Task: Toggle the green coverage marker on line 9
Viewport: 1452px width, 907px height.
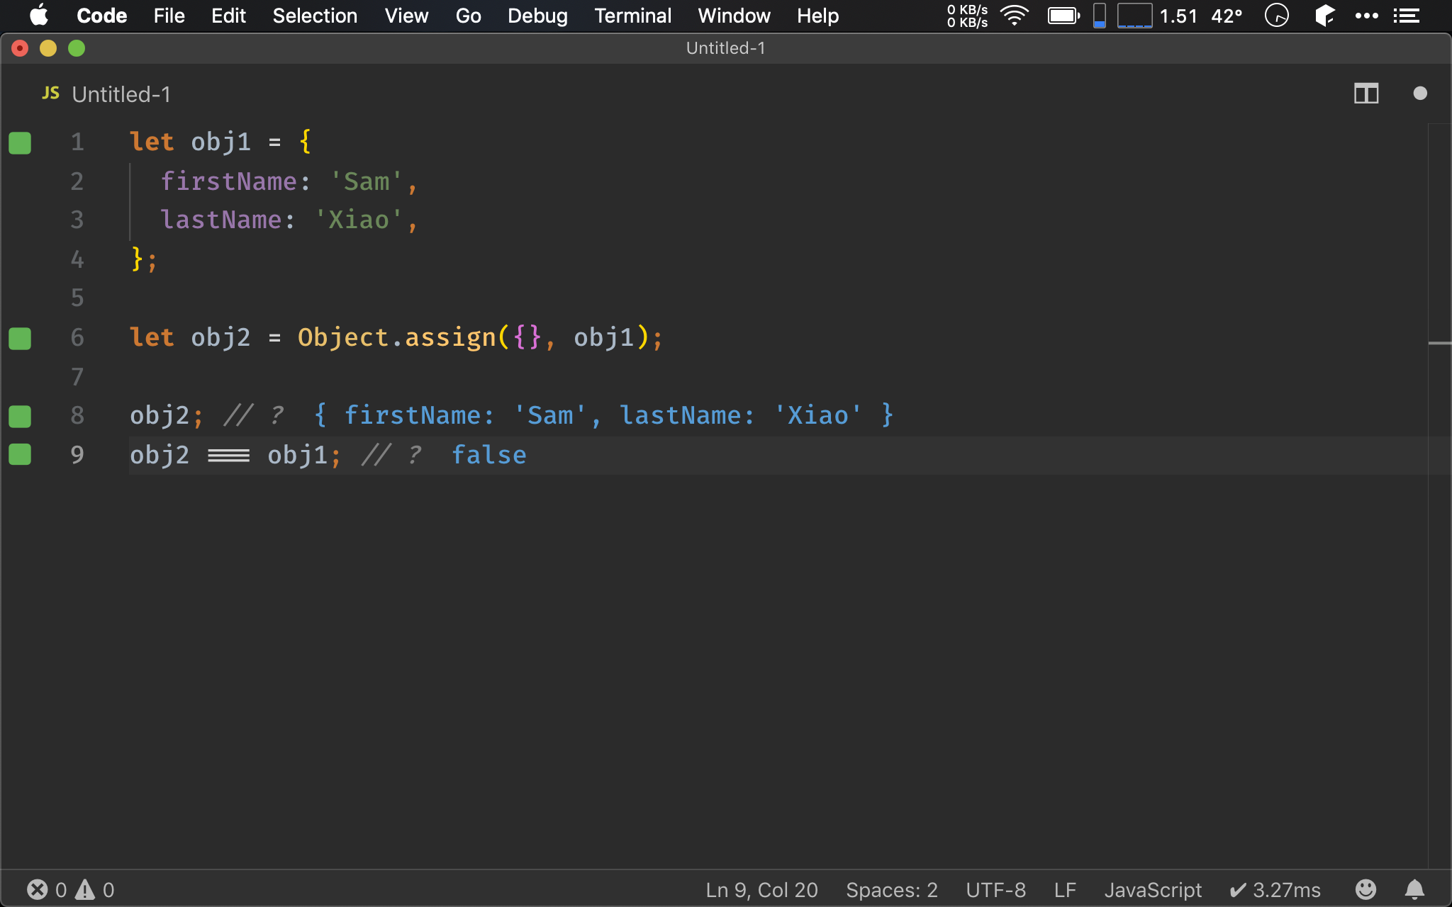Action: pyautogui.click(x=20, y=454)
